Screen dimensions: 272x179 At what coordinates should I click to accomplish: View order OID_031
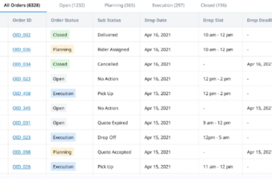pos(21,123)
